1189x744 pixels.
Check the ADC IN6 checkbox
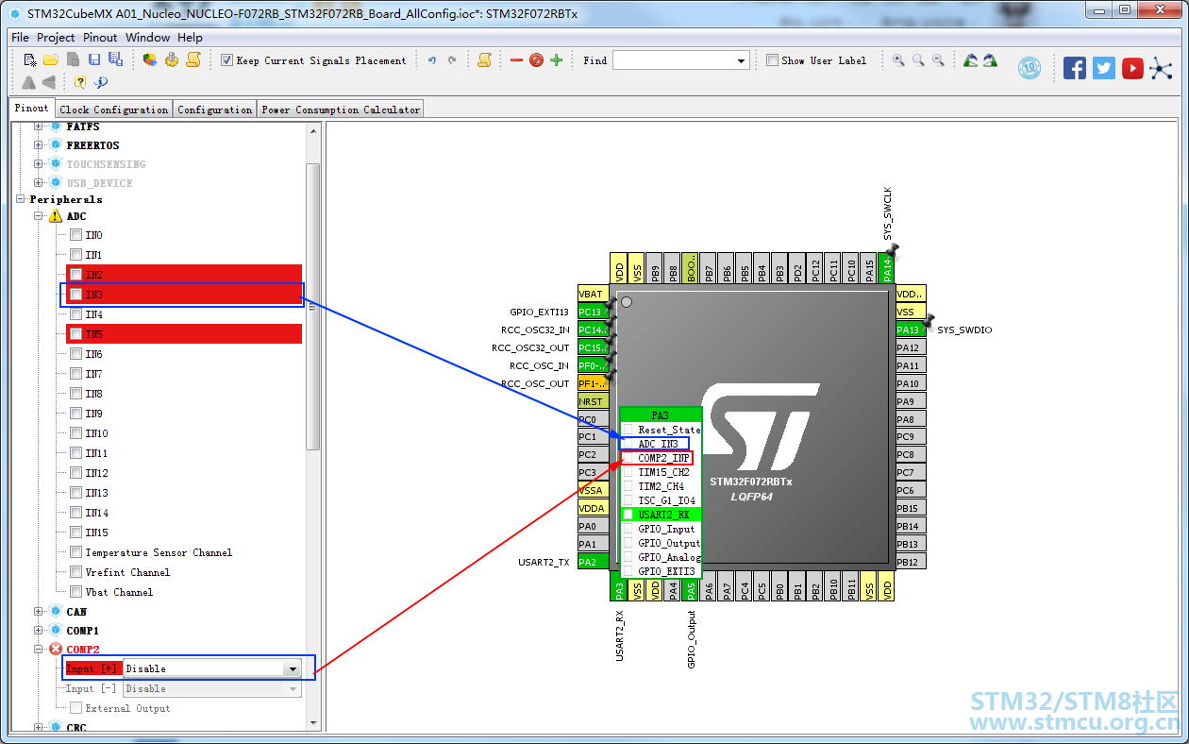point(75,354)
